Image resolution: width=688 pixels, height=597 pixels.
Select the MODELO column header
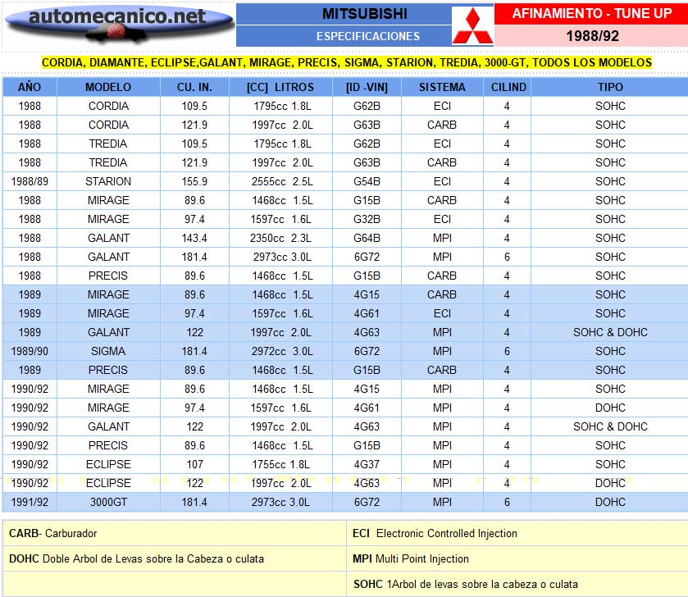pos(108,87)
